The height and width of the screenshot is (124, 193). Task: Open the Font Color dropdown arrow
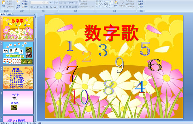pyautogui.click(x=57, y=7)
